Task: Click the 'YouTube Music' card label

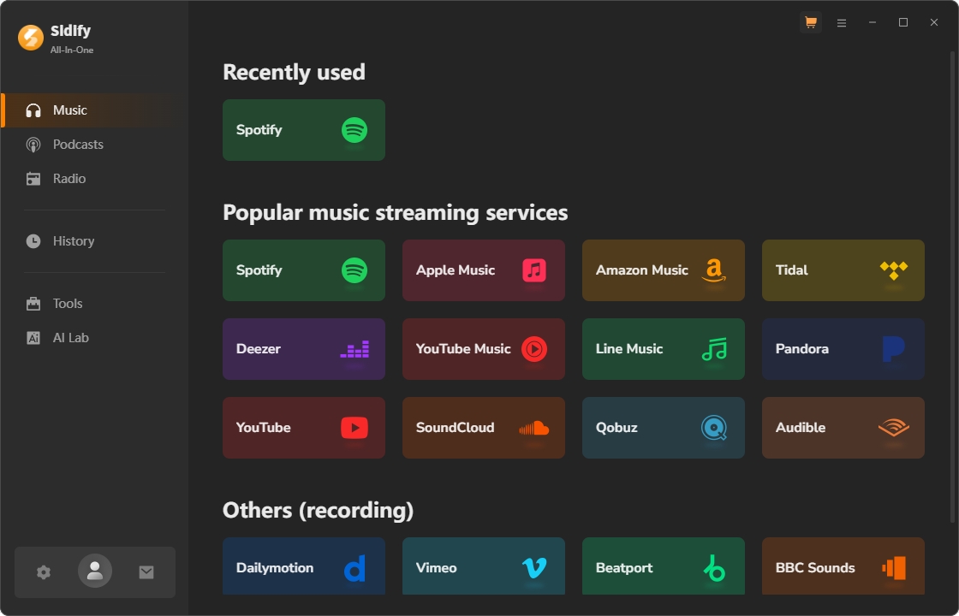Action: click(463, 349)
